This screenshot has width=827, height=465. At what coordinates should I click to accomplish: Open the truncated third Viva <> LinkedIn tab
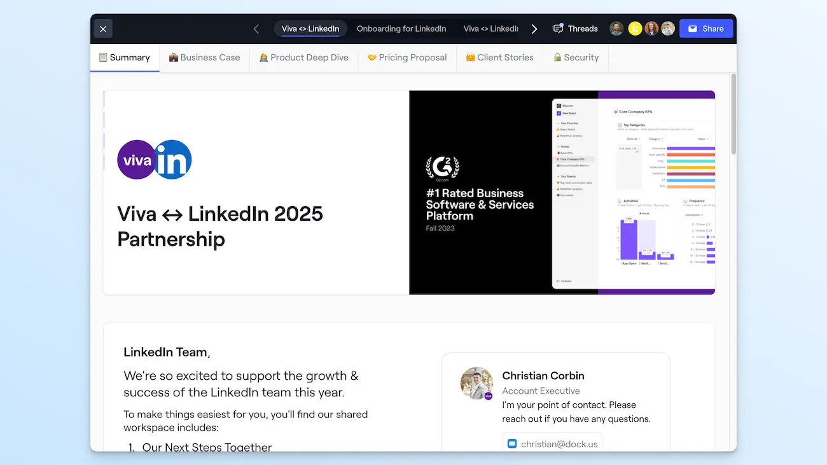(490, 29)
